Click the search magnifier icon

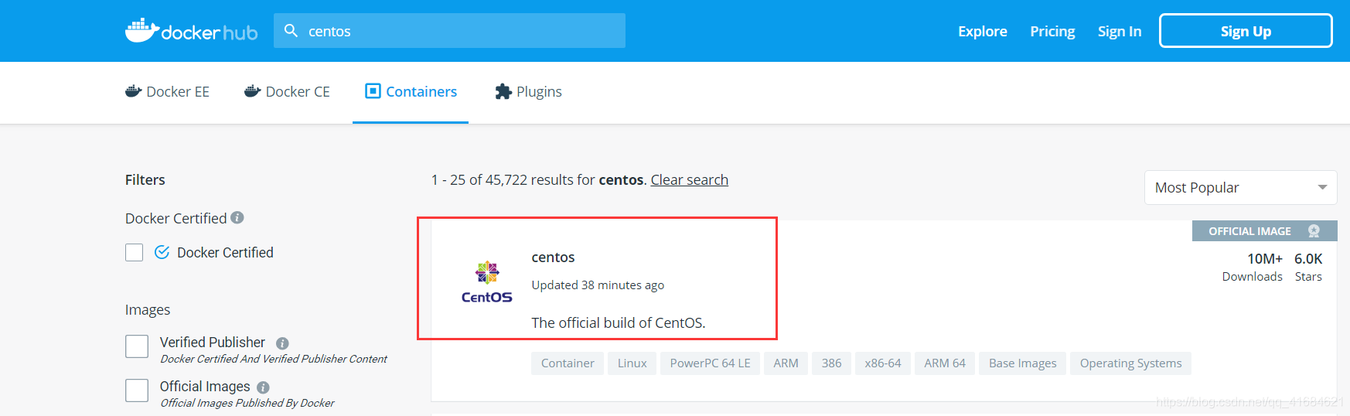tap(291, 31)
